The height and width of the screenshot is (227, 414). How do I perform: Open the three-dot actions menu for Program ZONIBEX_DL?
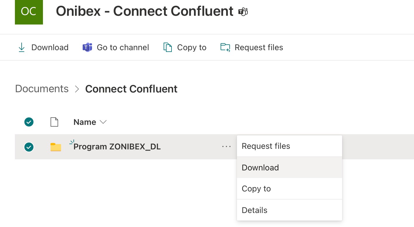226,147
